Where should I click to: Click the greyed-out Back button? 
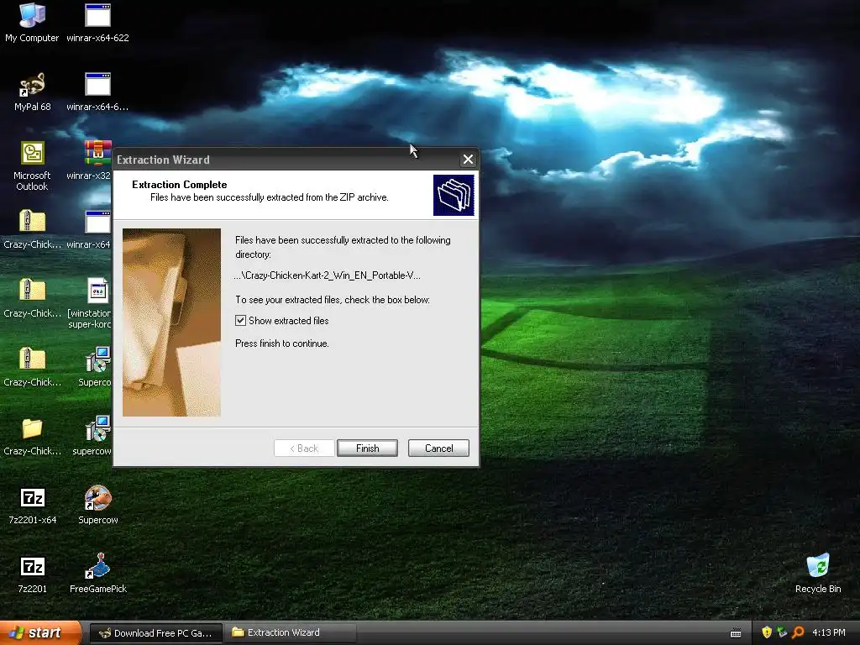(x=304, y=448)
